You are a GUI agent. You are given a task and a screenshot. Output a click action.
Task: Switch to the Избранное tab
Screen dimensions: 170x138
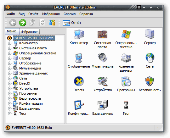pyautogui.click(x=29, y=32)
